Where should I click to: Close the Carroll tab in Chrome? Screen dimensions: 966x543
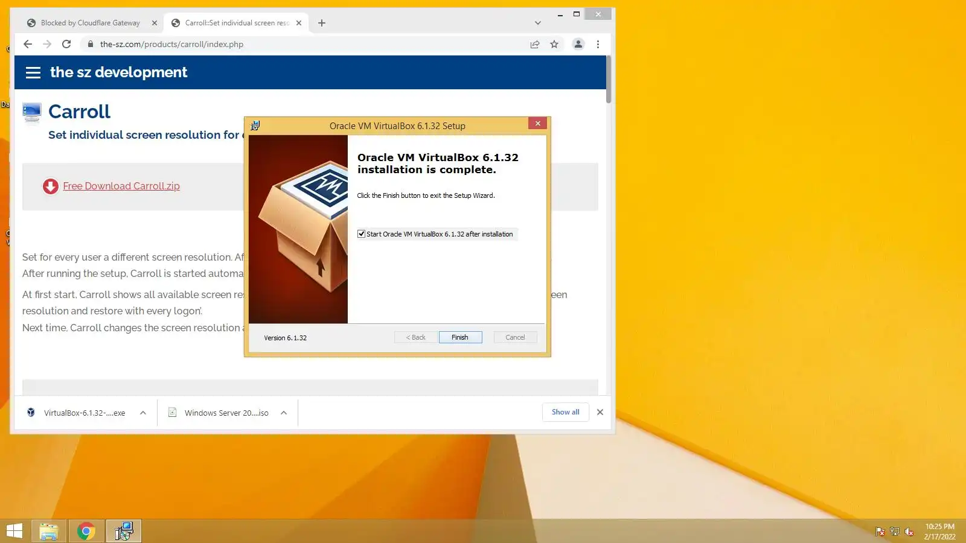[x=299, y=23]
